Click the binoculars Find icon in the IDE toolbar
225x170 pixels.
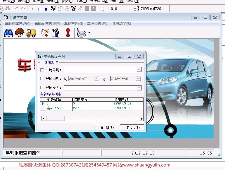[8, 8]
